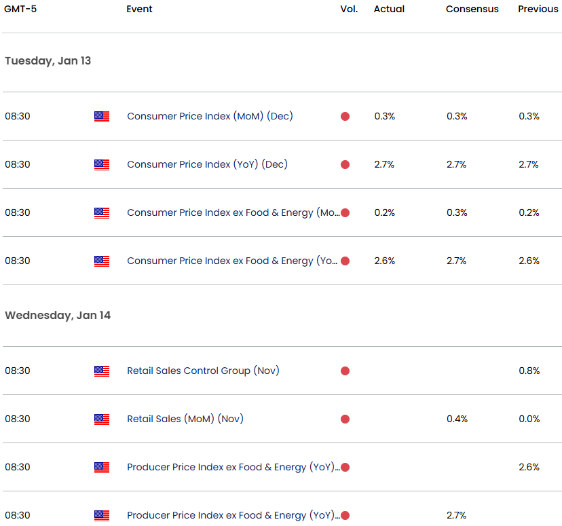Image resolution: width=562 pixels, height=526 pixels.
Task: Click the US flag next to Retail Sales Control Group
Action: click(x=102, y=371)
